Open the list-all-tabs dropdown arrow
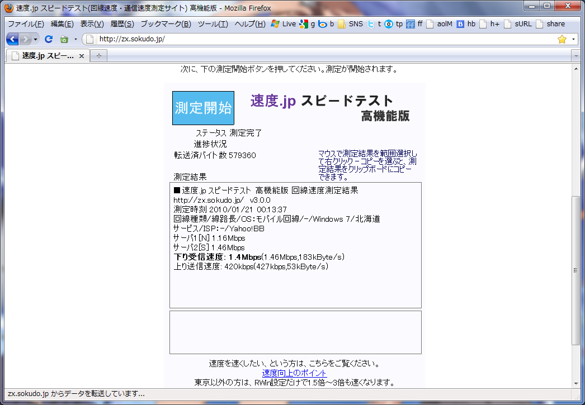585x405 pixels. click(575, 56)
